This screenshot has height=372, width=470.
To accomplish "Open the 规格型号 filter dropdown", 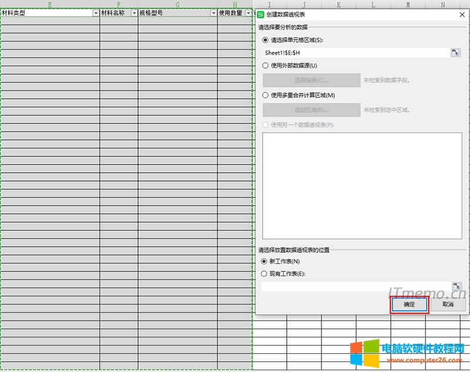I will pyautogui.click(x=213, y=13).
